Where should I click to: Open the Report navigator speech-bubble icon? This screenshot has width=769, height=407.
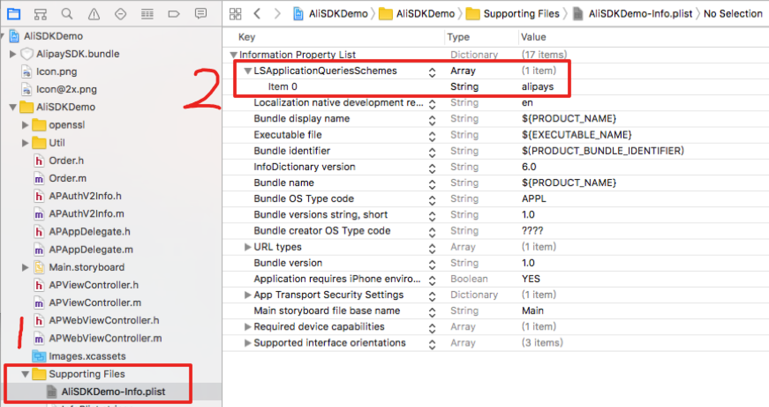[x=201, y=14]
